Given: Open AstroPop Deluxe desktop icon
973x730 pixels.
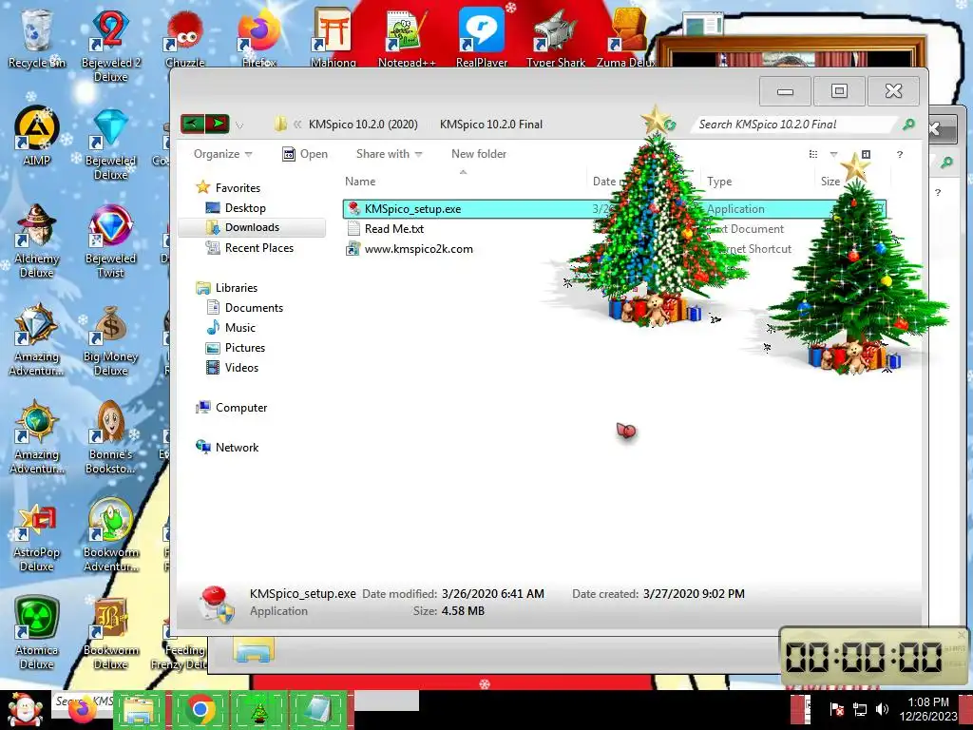Looking at the screenshot, I should pyautogui.click(x=37, y=537).
